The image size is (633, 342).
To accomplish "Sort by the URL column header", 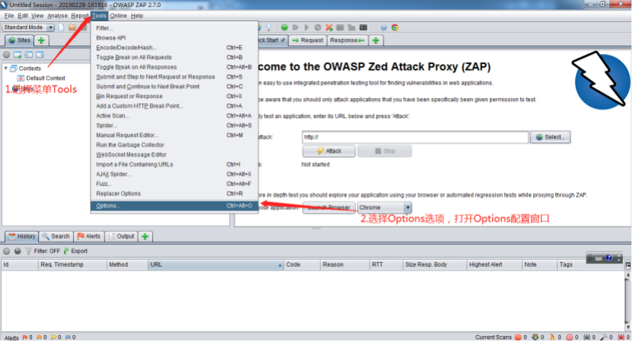I will click(x=215, y=264).
